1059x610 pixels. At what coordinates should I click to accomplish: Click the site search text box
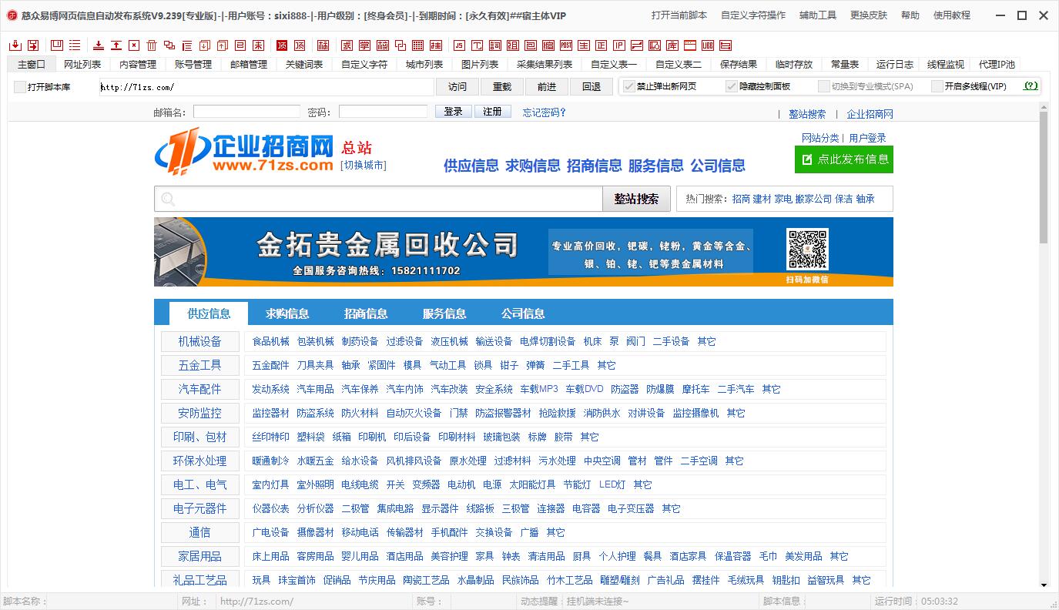(378, 199)
